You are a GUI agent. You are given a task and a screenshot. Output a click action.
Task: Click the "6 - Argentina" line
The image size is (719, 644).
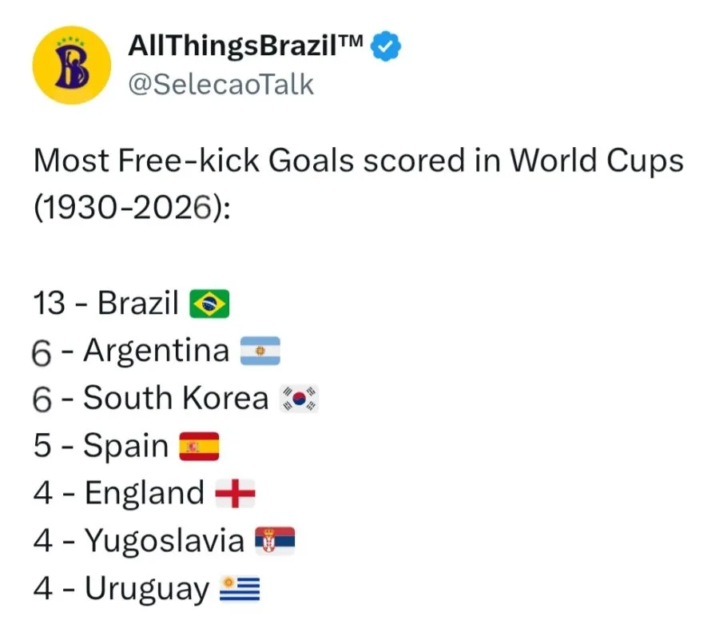coord(156,351)
